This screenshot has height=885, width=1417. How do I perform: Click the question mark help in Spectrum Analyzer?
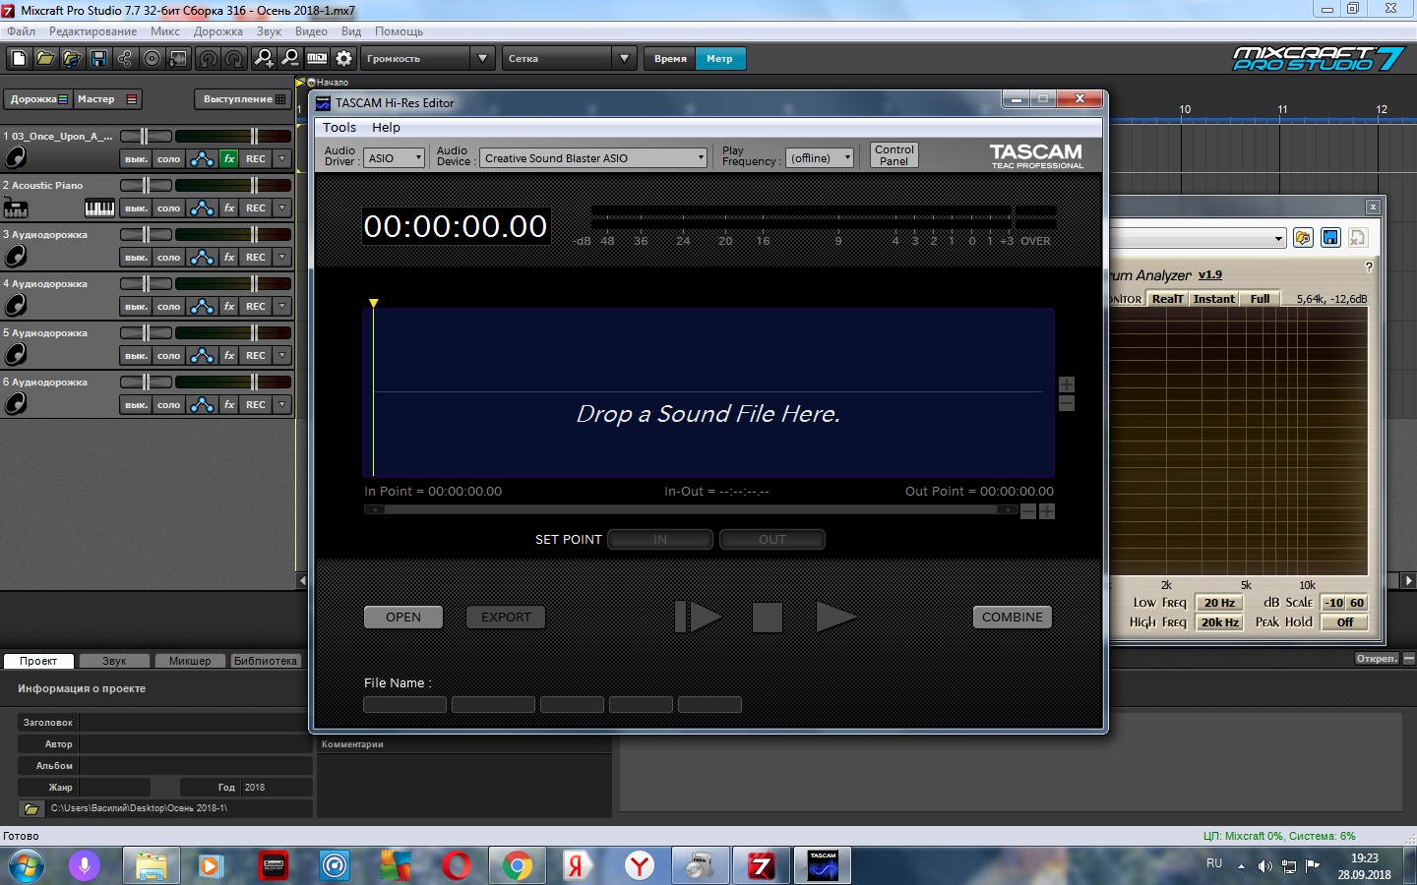[1369, 267]
